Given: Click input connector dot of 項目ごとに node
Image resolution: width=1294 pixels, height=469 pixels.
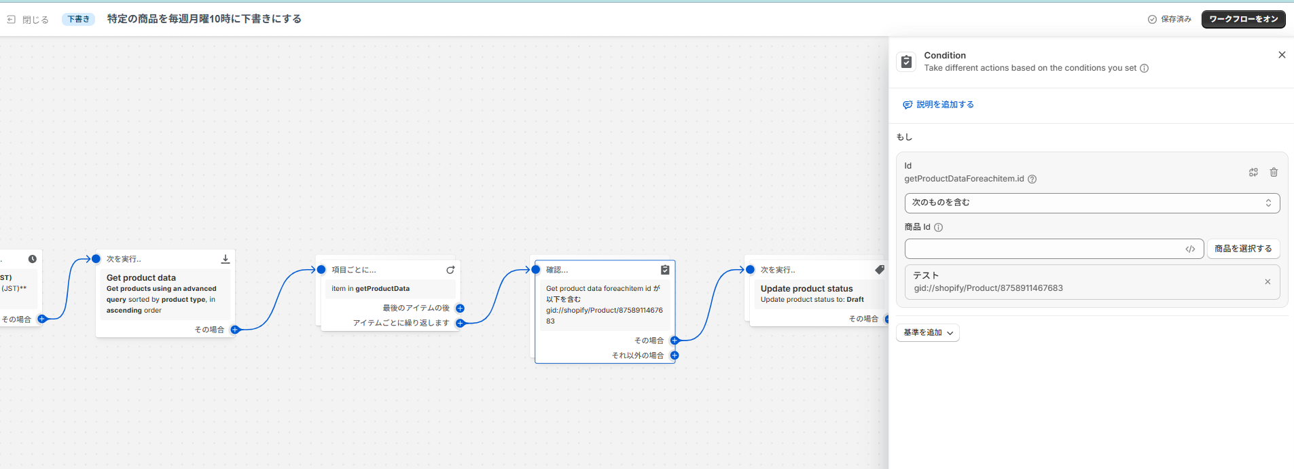Looking at the screenshot, I should click(321, 270).
